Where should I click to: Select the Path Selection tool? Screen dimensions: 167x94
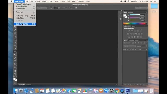tap(15, 64)
